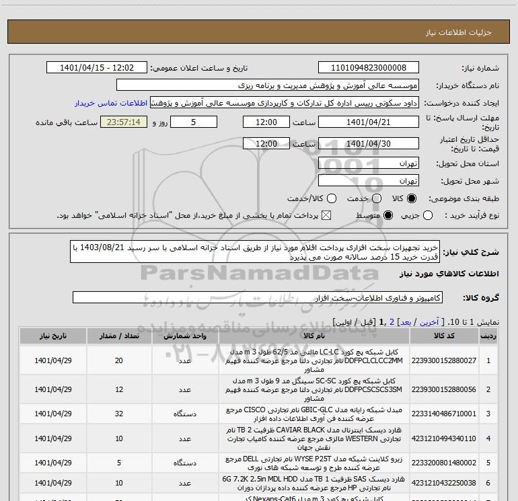Click the CISCO GBIC-GLC item name
Screen dimensions: 518x501
pyautogui.click(x=314, y=414)
